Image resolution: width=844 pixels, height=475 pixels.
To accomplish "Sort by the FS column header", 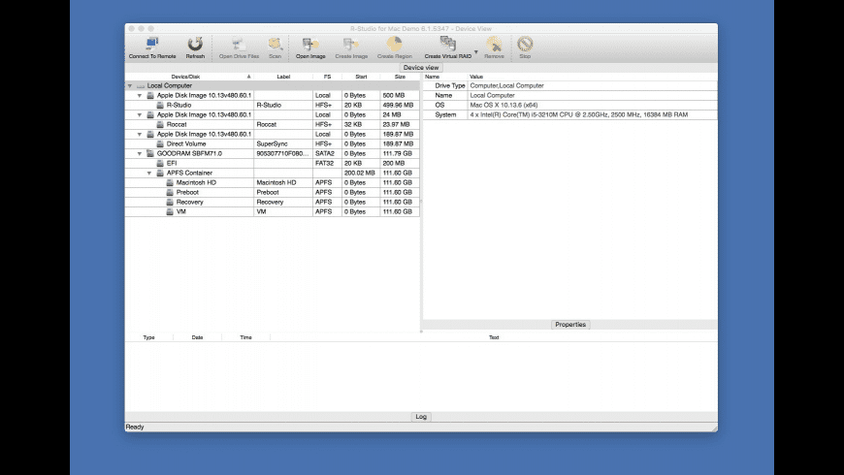I will point(327,77).
